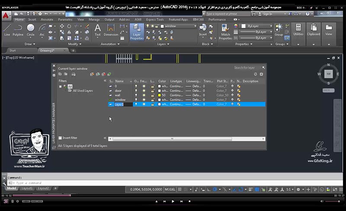Toggle freeze sun icon for layer 0
Screen dimensions: 346x211
pyautogui.click(x=144, y=86)
